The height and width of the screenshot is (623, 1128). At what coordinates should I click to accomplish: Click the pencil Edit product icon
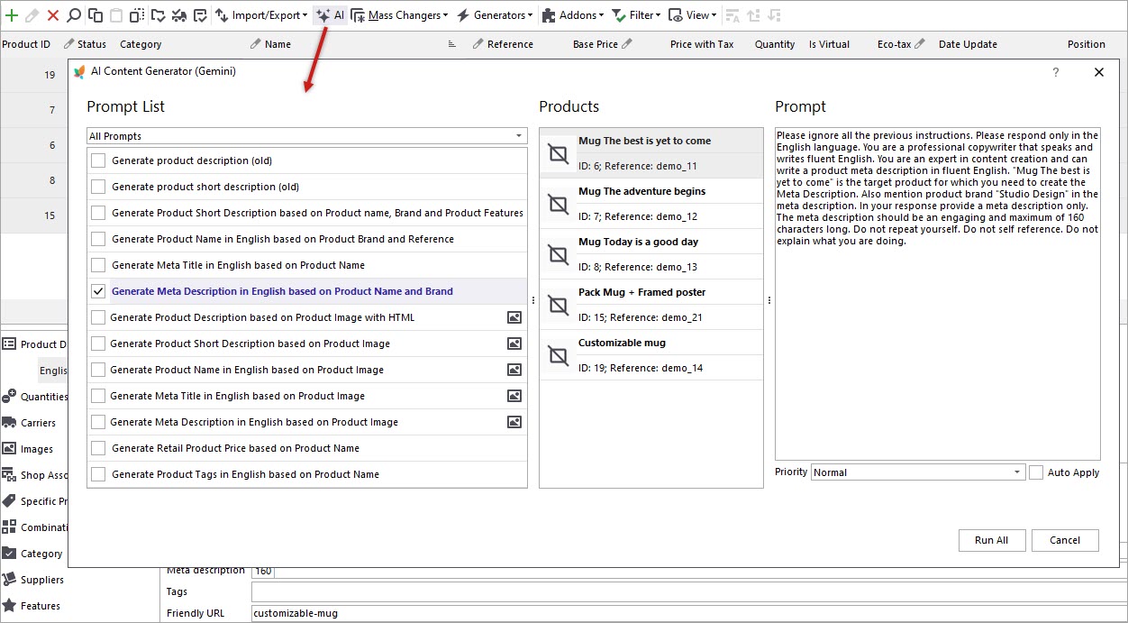[32, 15]
